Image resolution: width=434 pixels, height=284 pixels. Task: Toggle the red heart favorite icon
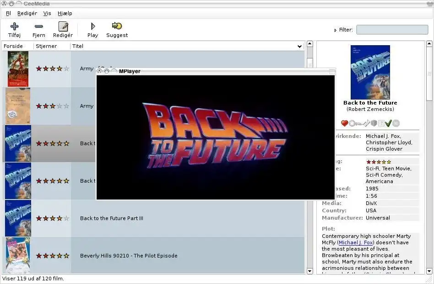coord(344,123)
